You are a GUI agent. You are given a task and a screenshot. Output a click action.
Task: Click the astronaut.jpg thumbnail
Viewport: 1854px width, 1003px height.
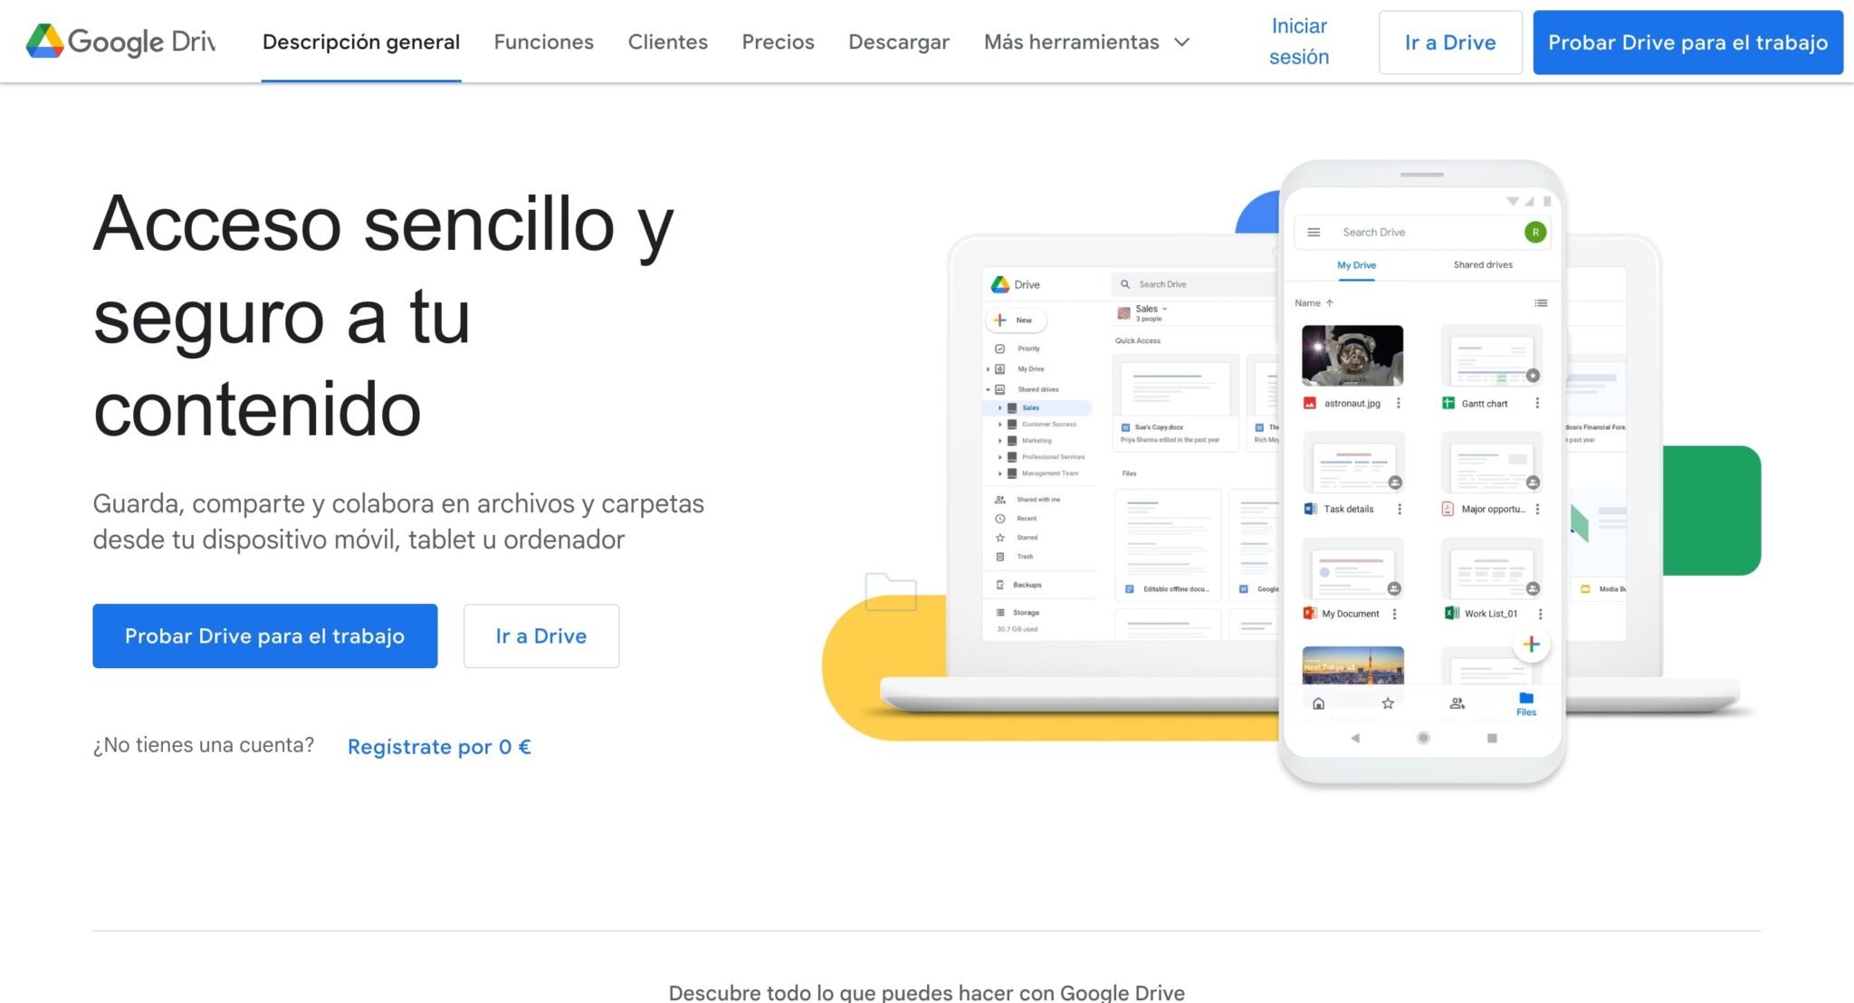[x=1352, y=356]
